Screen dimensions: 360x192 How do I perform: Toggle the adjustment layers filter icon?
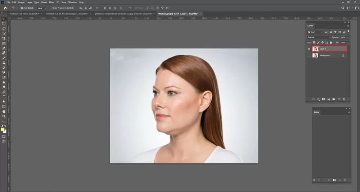coord(330,32)
